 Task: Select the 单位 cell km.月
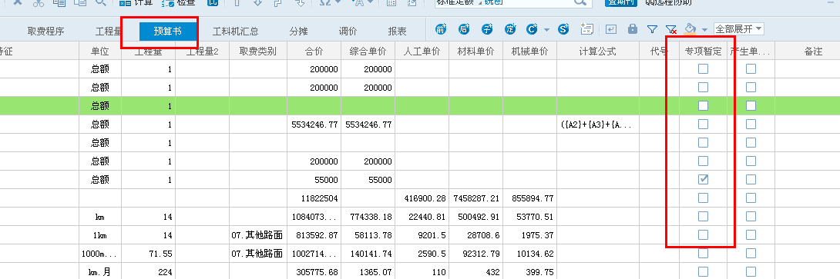click(100, 271)
